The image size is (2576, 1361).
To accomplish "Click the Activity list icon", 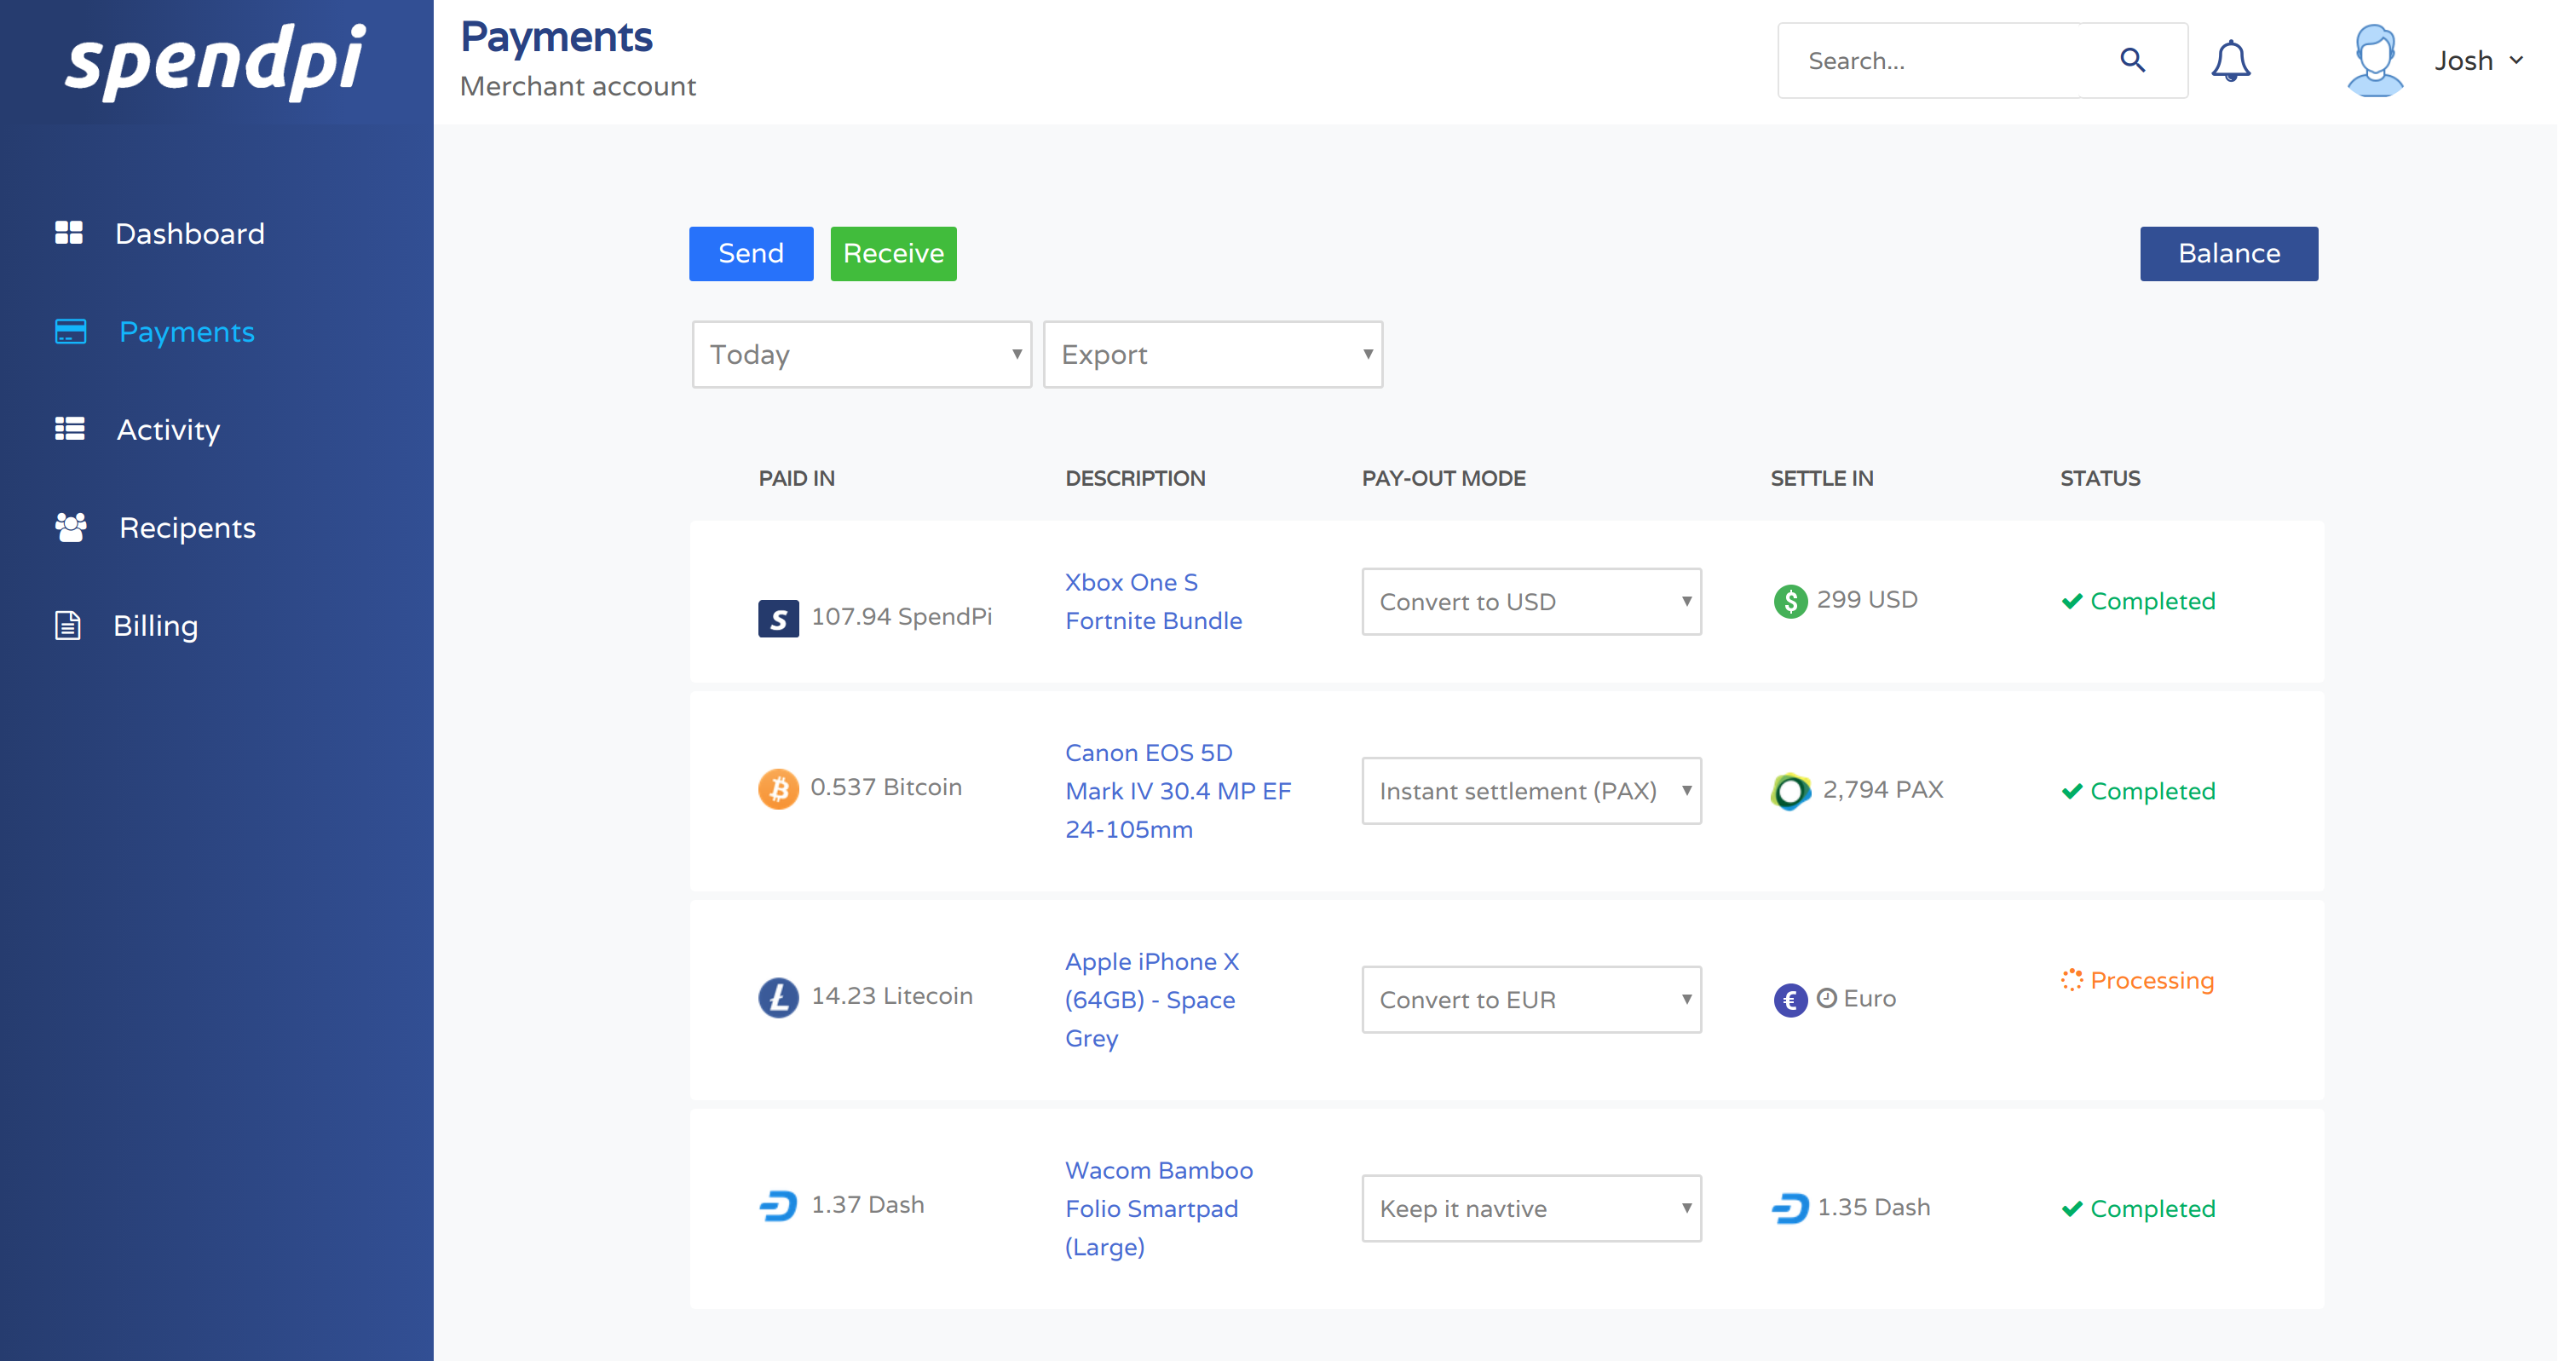I will (69, 429).
